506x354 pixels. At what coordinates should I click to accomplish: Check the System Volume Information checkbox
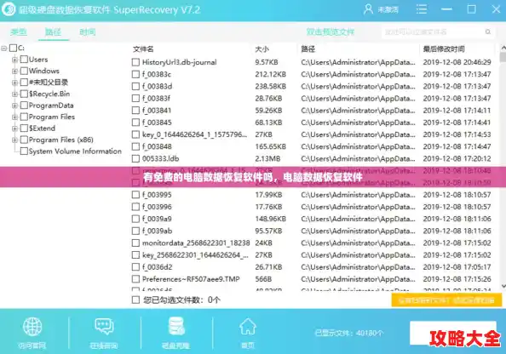[x=24, y=151]
